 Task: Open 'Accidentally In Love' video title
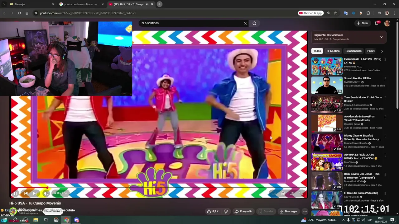360,118
